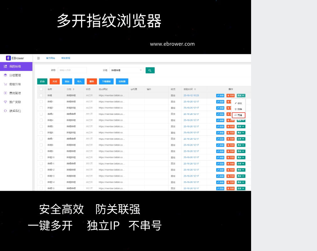Screen dimensions: 317x251
Task: Choose 克隆 from the 更多 popup menu
Action: point(239,115)
